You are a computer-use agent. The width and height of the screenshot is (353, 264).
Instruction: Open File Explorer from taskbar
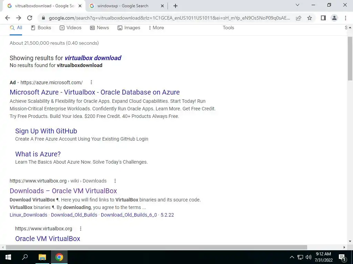pos(42,257)
